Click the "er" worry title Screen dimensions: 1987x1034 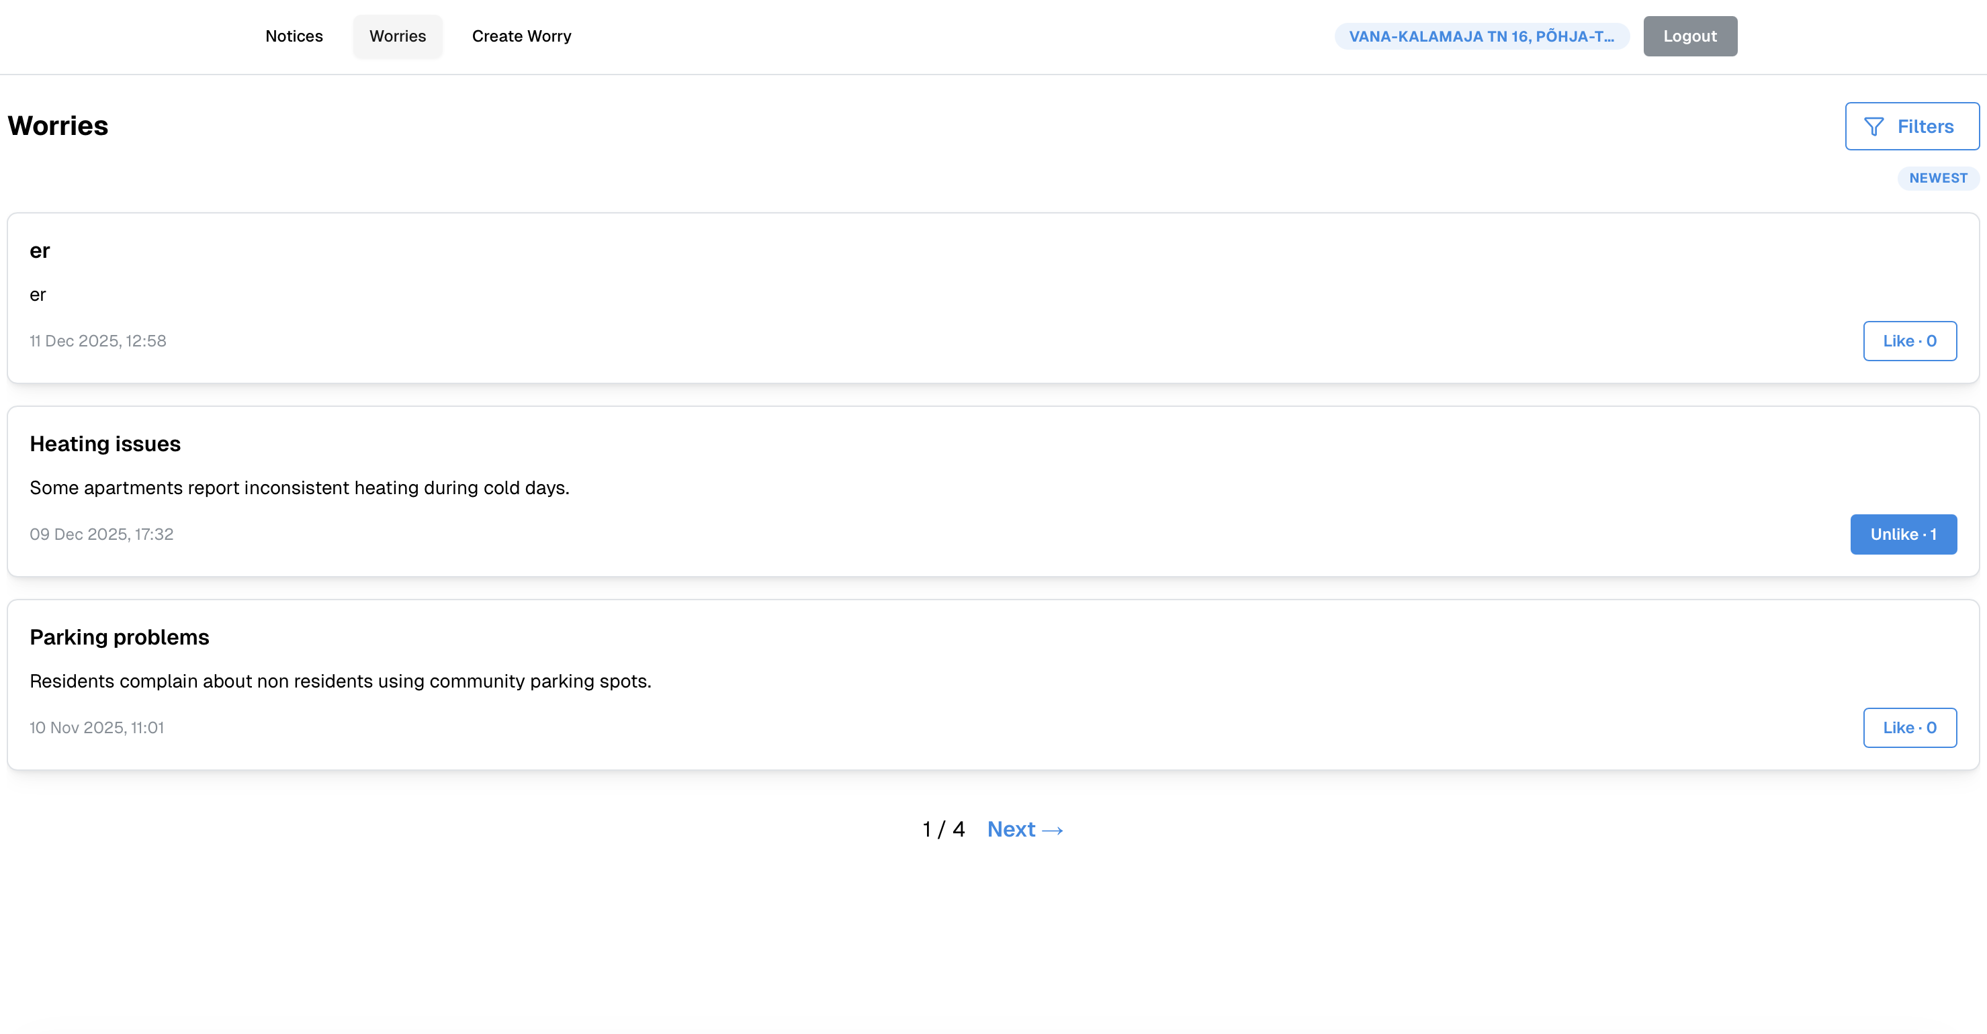40,250
